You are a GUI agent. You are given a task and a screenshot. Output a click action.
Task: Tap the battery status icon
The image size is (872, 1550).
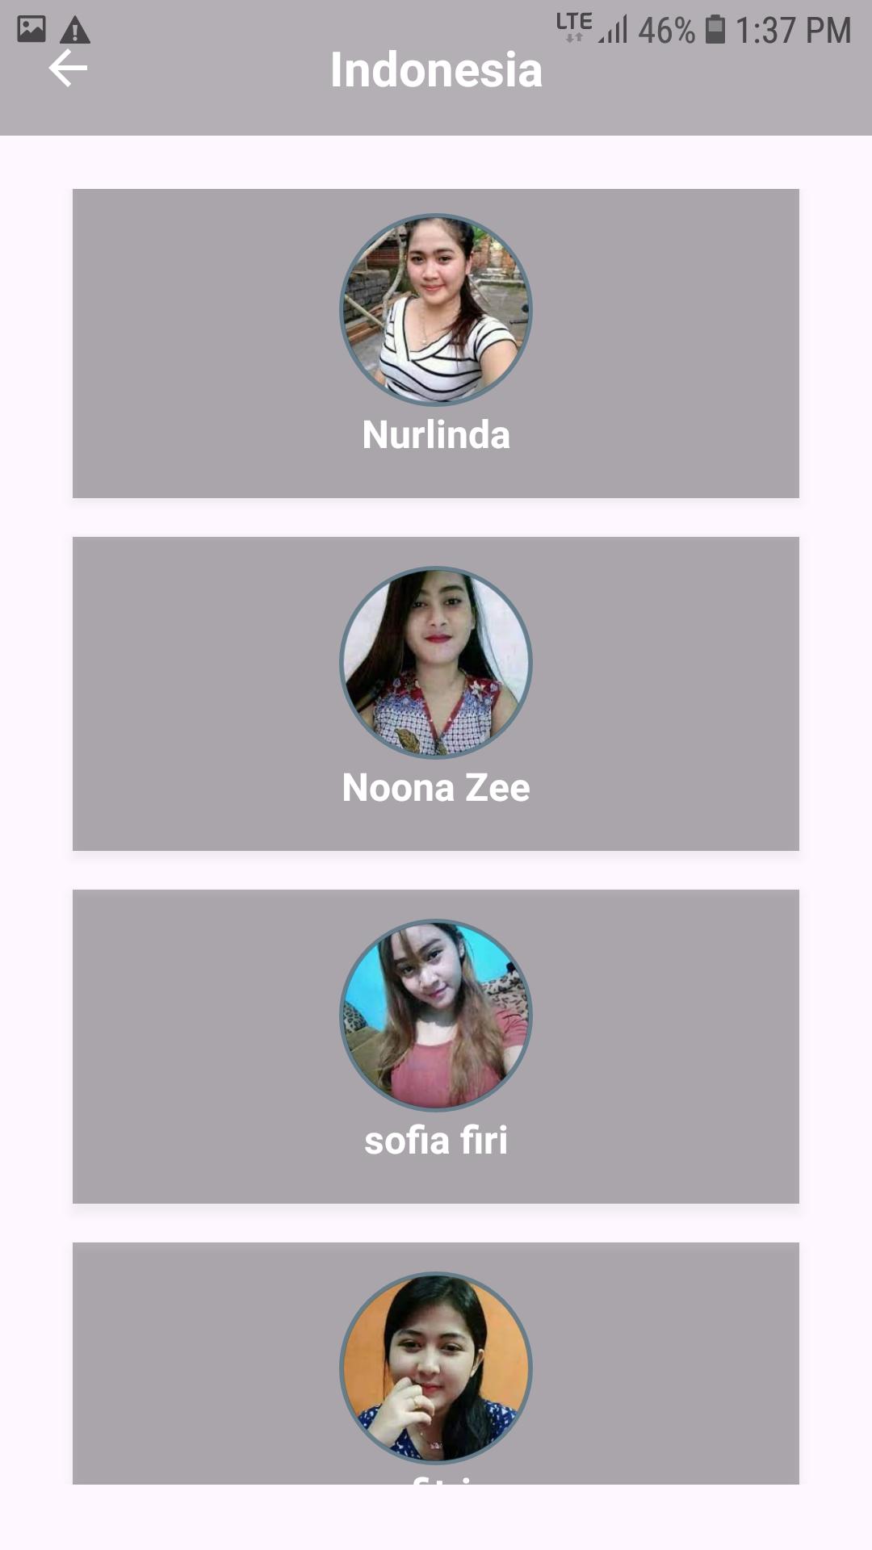coord(715,30)
